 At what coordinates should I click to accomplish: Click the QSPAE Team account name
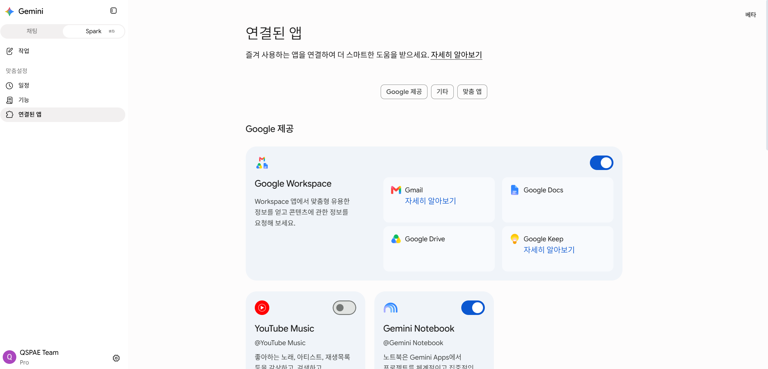(x=39, y=353)
